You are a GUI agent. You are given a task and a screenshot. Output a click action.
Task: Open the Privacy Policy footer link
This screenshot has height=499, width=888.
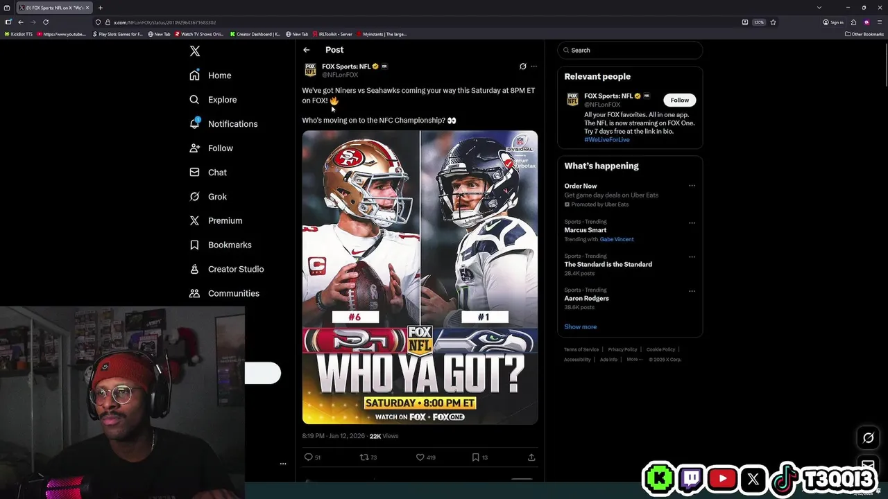click(622, 349)
